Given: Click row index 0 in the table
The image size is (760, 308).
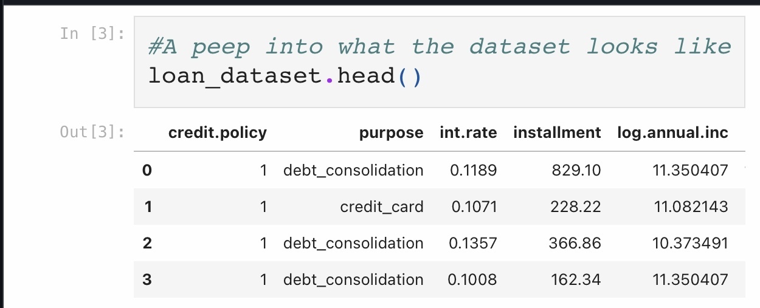Looking at the screenshot, I should 147,171.
